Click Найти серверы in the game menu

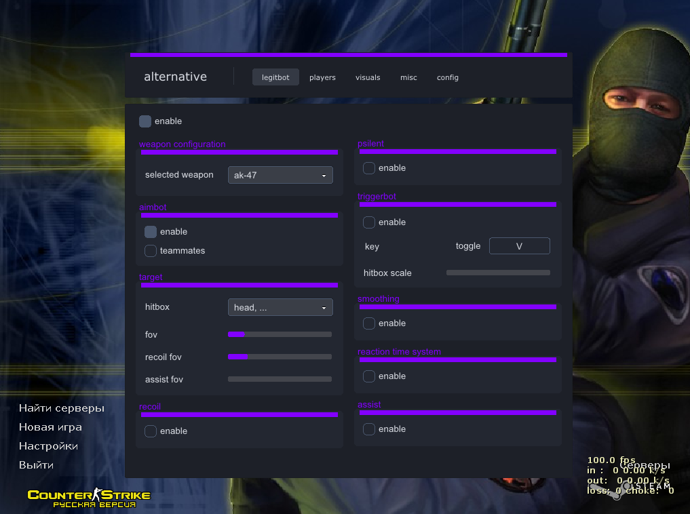click(62, 408)
